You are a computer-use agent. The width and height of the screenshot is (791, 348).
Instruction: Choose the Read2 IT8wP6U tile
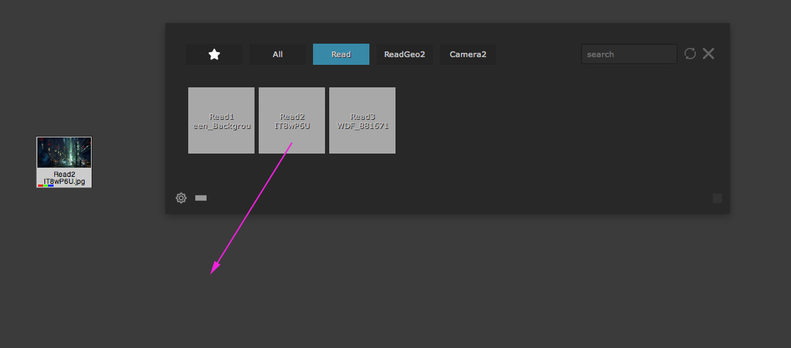click(292, 120)
